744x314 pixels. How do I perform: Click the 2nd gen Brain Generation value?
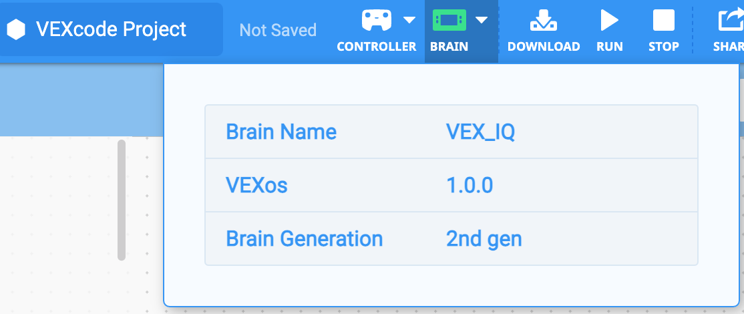[484, 239]
